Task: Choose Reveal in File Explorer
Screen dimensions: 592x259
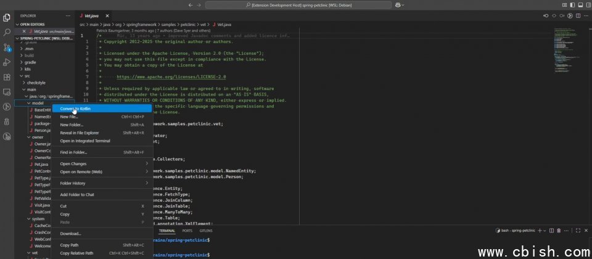Action: (79, 133)
